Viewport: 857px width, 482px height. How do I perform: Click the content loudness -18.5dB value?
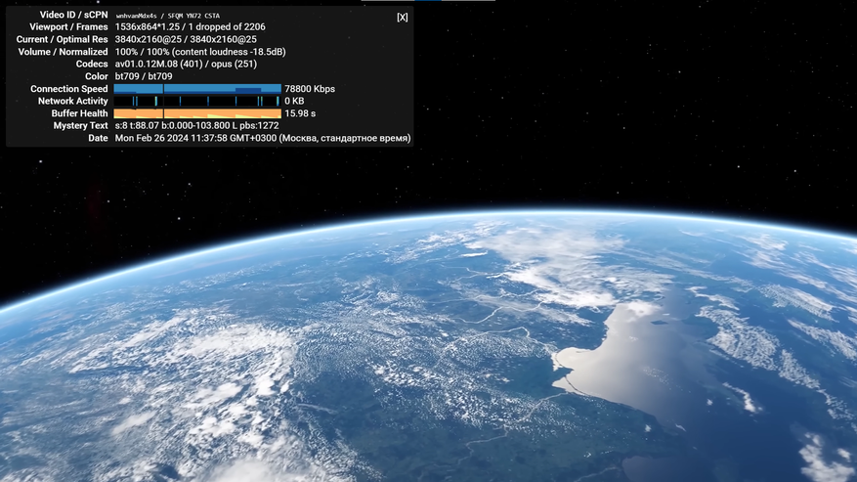(229, 52)
